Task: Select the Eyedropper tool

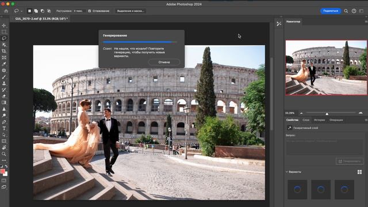Action: 4,64
